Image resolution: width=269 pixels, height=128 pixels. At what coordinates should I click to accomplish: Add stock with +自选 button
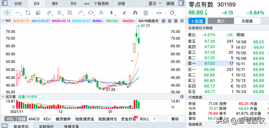coord(197,21)
